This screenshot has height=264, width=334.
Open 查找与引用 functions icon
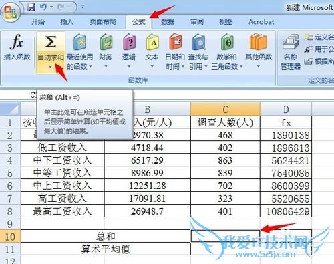coord(198,42)
